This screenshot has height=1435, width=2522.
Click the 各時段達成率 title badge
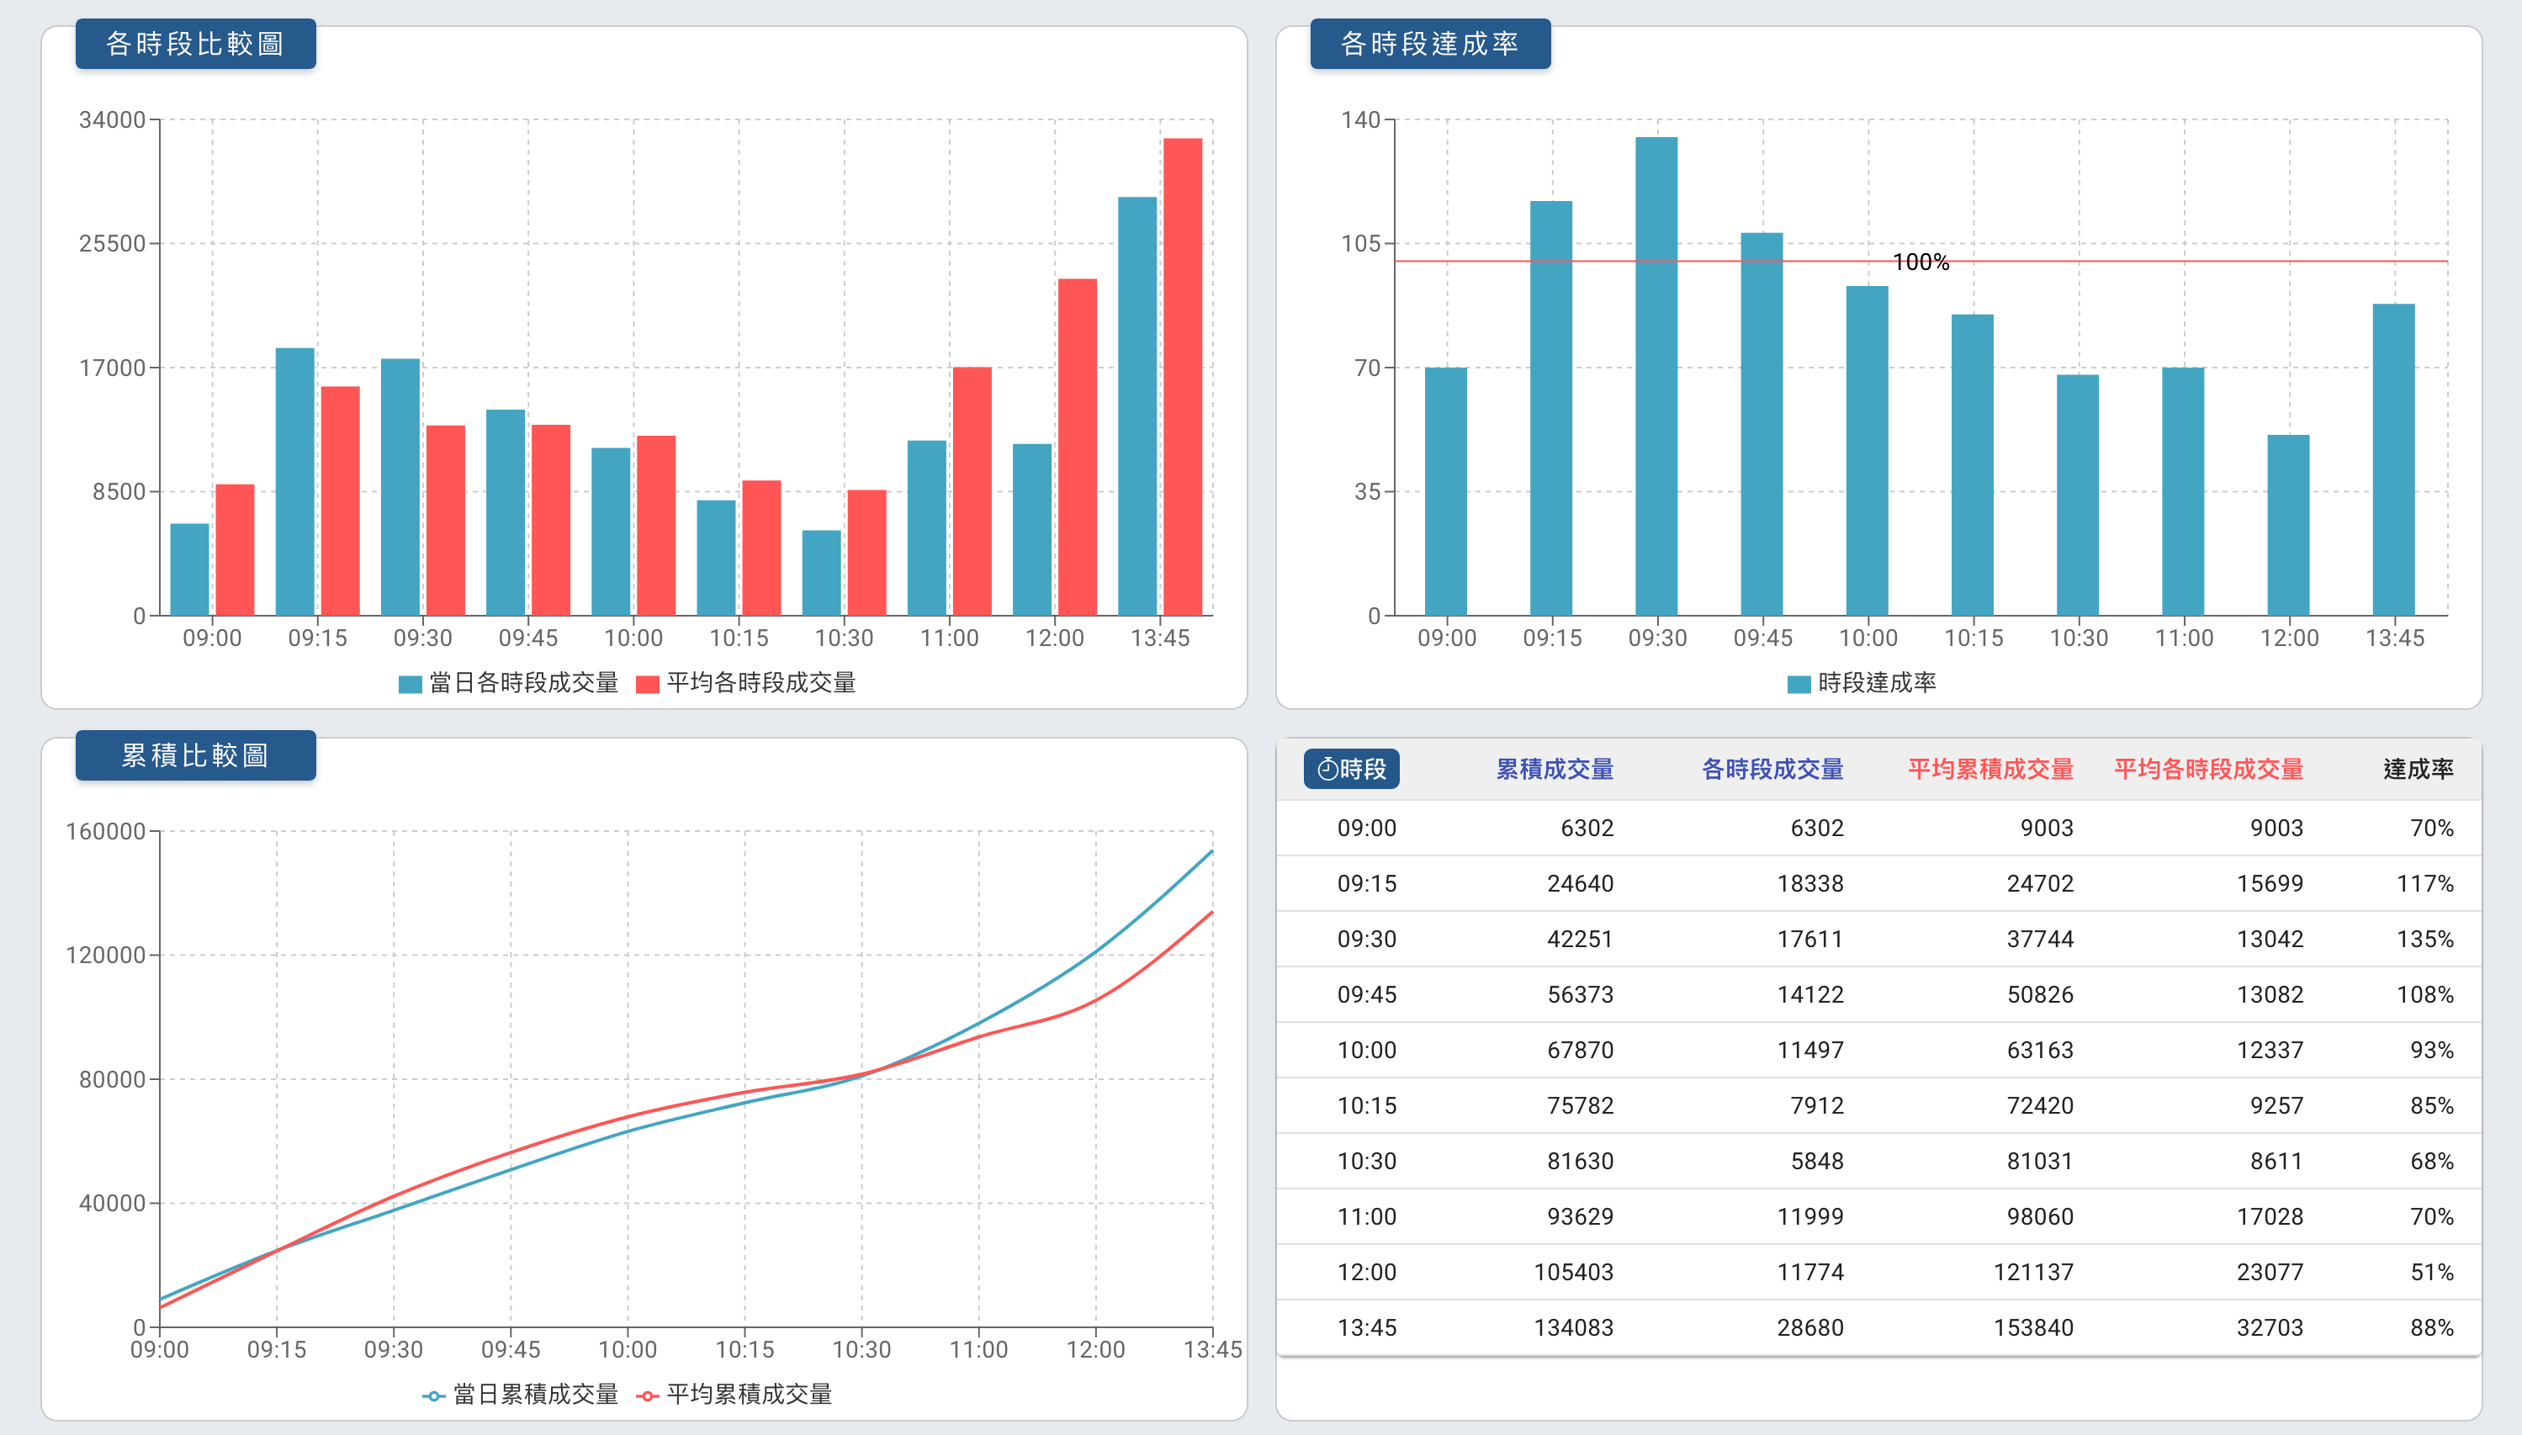[1430, 44]
